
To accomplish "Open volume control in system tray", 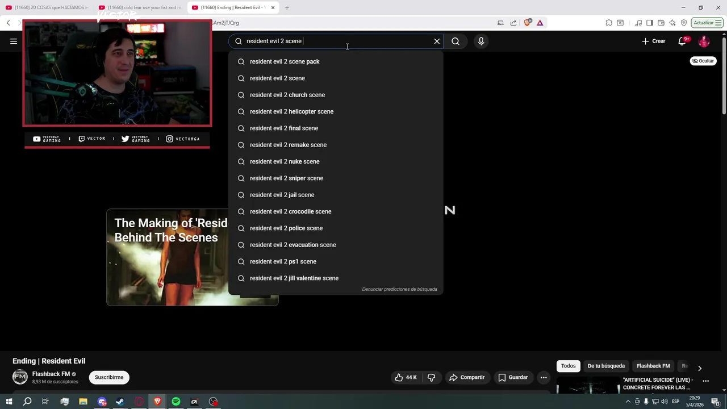I will [665, 402].
